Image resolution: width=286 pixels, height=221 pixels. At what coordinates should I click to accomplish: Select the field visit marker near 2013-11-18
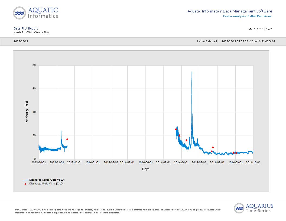coord(67,139)
